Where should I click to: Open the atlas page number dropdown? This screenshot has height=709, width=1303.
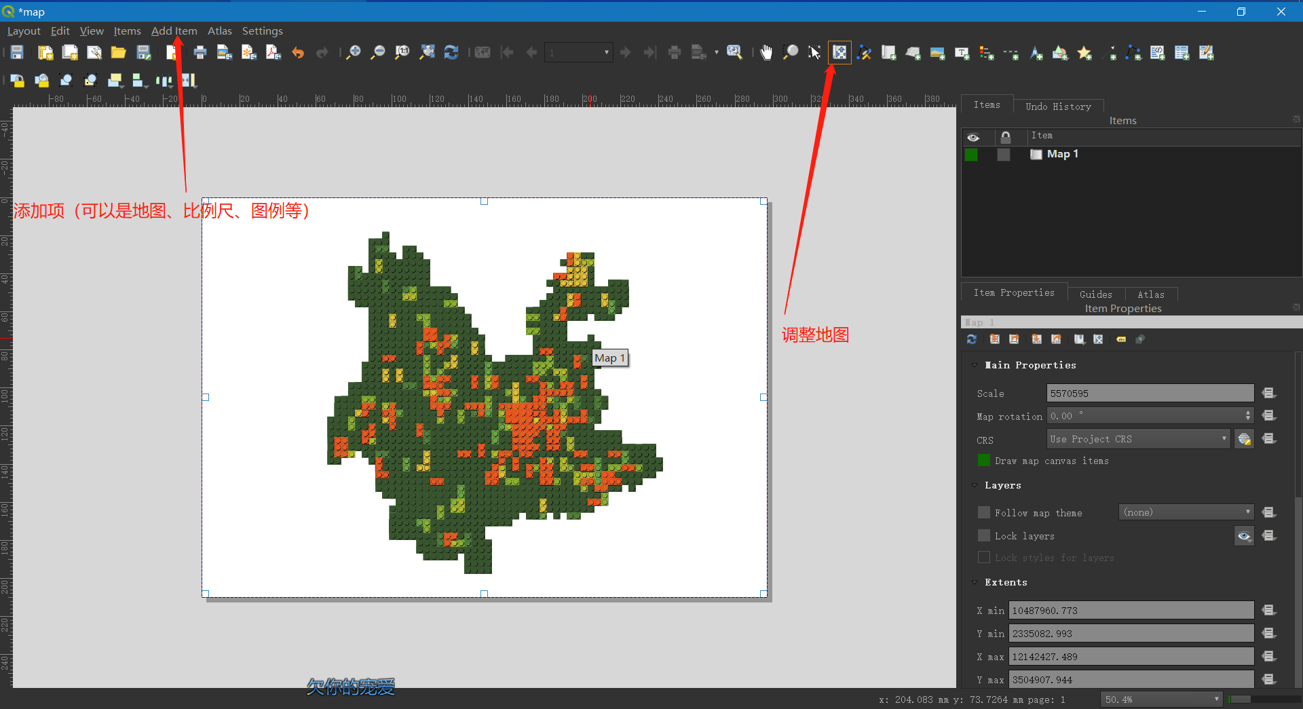[x=578, y=52]
